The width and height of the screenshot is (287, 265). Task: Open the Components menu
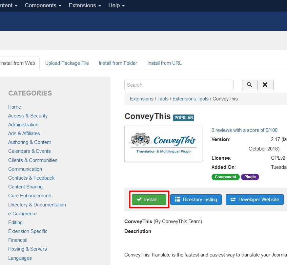coord(43,6)
